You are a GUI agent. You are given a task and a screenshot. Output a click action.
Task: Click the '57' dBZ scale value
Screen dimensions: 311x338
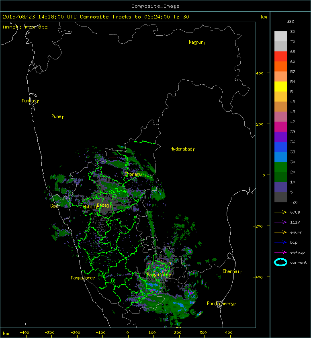point(293,71)
